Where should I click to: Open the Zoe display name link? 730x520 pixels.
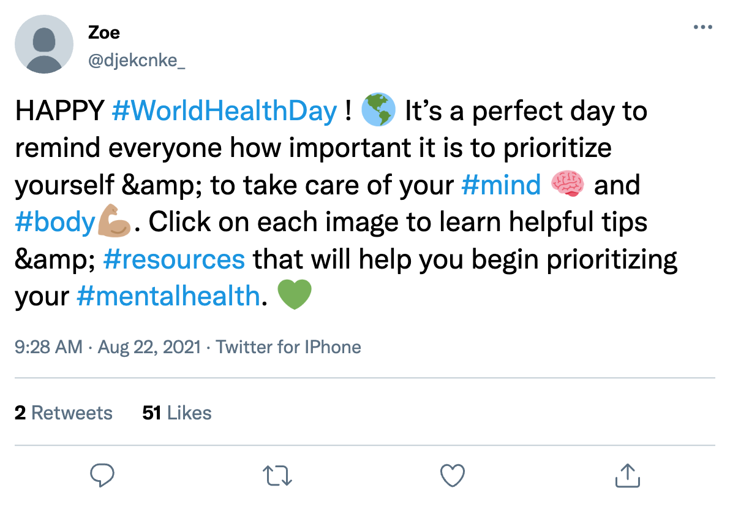[x=103, y=32]
